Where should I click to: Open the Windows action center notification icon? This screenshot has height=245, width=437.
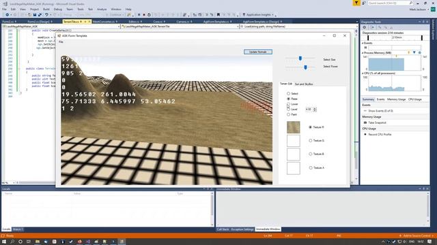[x=429, y=242]
